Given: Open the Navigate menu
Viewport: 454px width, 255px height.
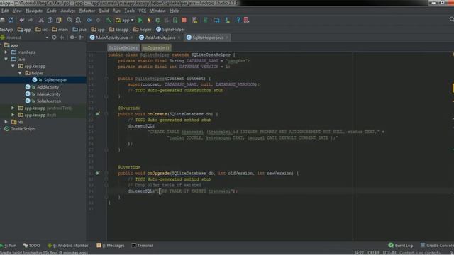Looking at the screenshot, I should 34,11.
